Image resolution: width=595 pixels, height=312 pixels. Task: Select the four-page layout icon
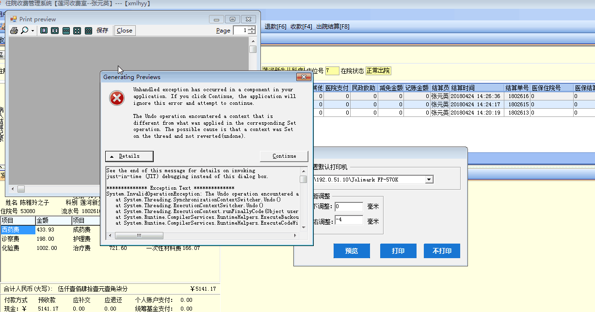(x=77, y=31)
